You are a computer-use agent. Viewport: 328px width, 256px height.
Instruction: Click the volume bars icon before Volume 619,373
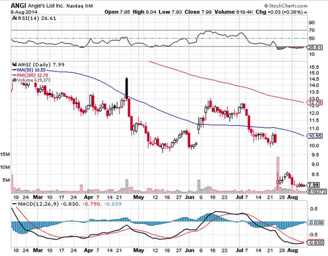pos(14,80)
